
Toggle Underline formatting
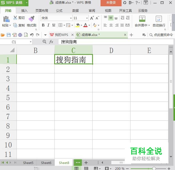pos(54,25)
